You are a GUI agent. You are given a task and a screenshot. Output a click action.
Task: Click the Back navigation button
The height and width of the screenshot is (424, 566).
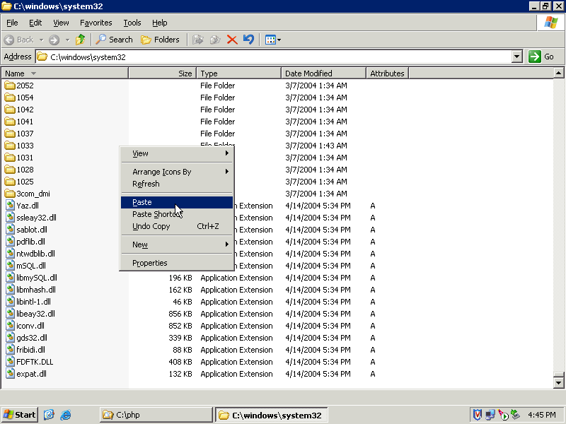click(x=19, y=40)
